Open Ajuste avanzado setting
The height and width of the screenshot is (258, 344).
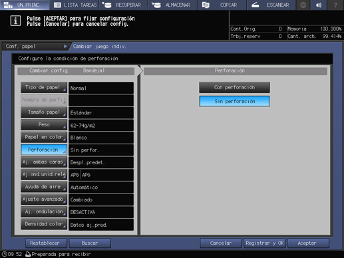[44, 199]
